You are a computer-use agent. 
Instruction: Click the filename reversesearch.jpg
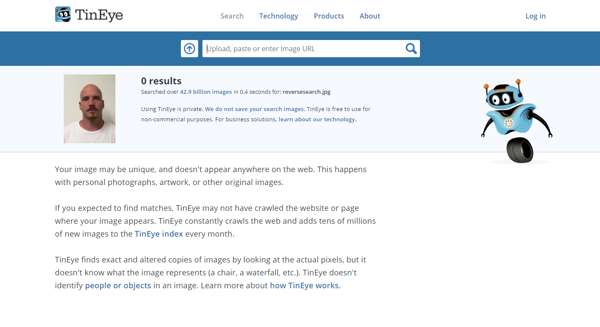pos(307,92)
